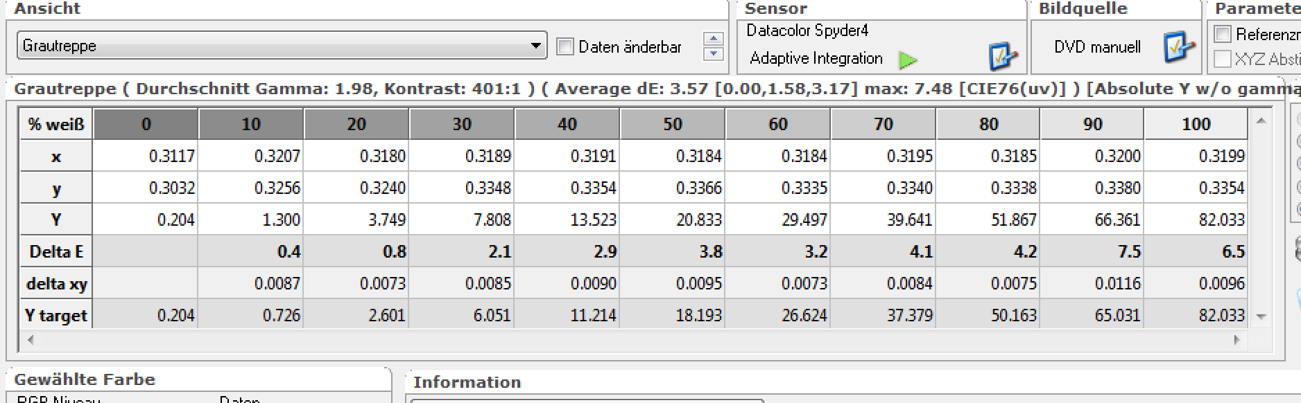
Task: Select the 'delta xy' row header
Action: [56, 283]
